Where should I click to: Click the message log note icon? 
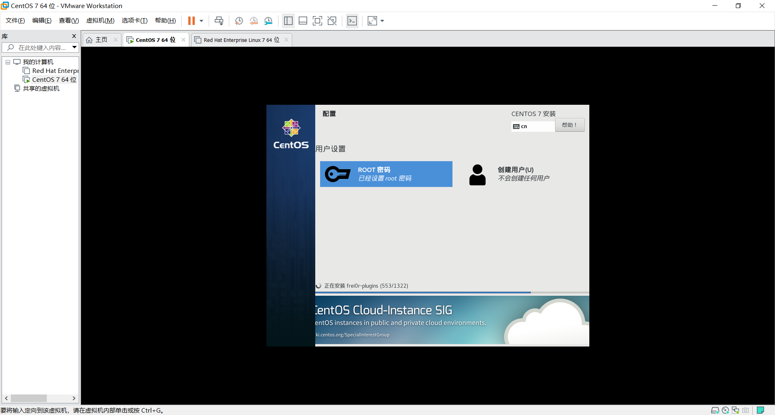[x=760, y=410]
